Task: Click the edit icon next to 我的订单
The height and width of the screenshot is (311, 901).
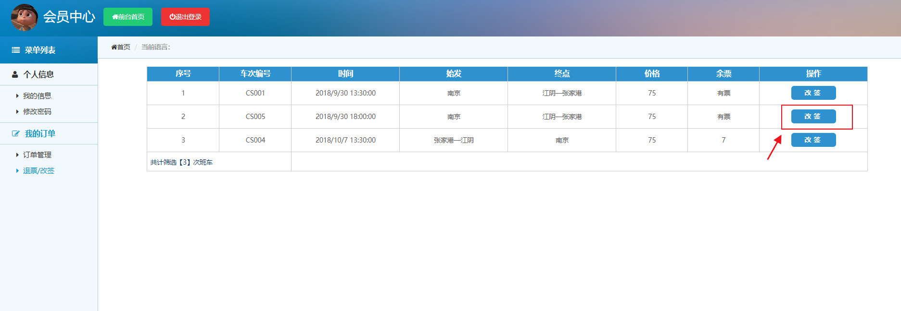Action: click(15, 133)
